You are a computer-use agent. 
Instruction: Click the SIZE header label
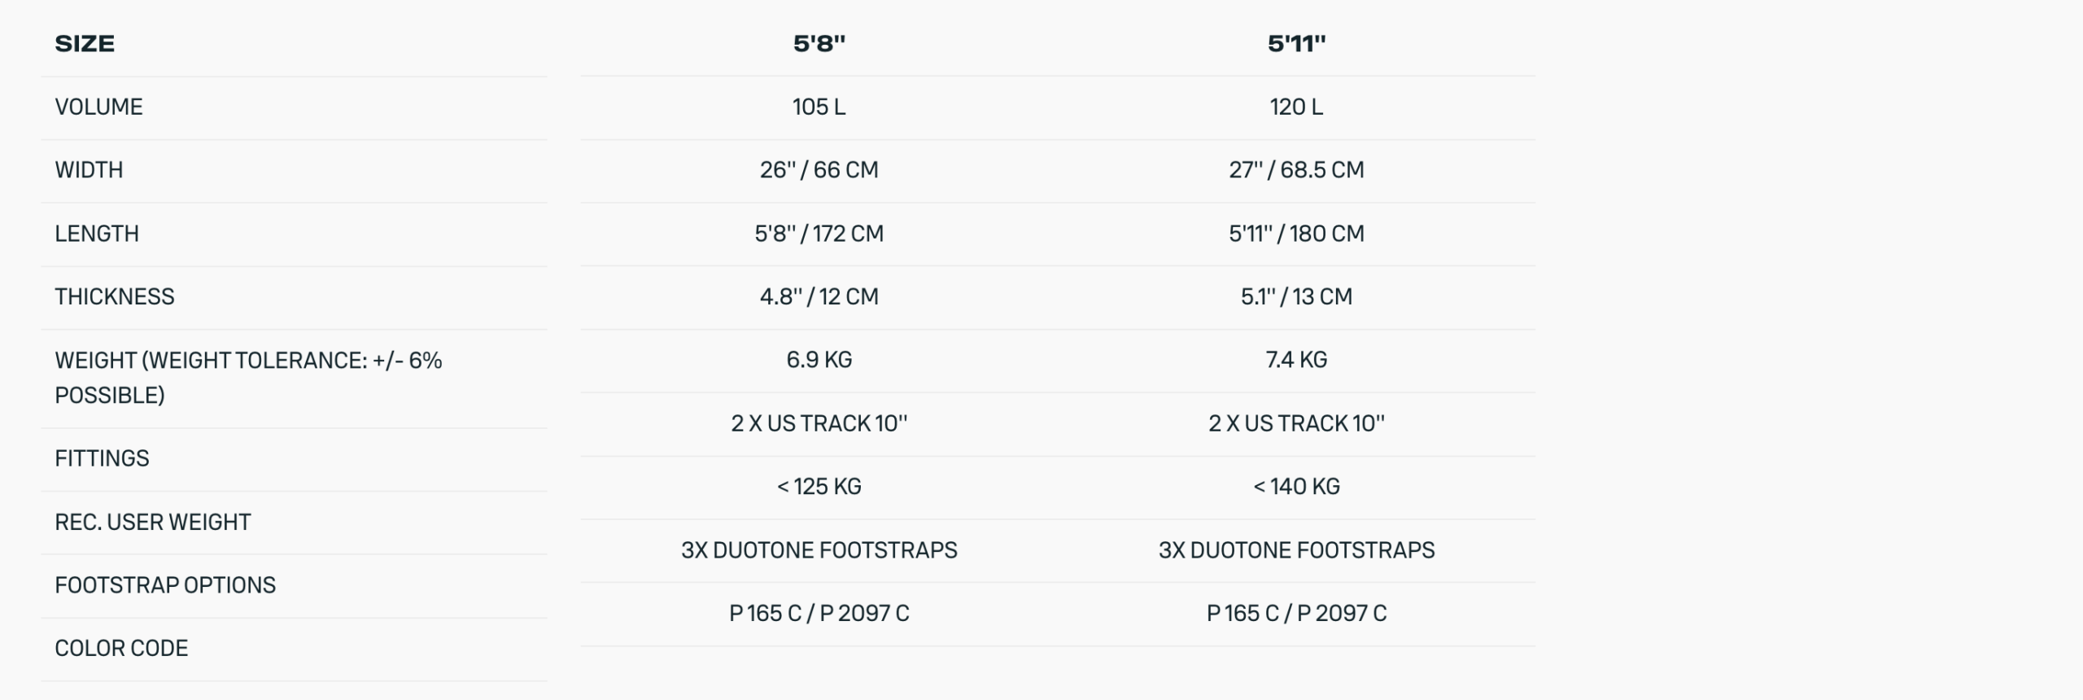coord(85,44)
